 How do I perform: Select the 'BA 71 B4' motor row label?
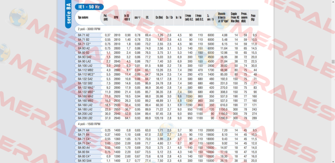(x=83, y=134)
